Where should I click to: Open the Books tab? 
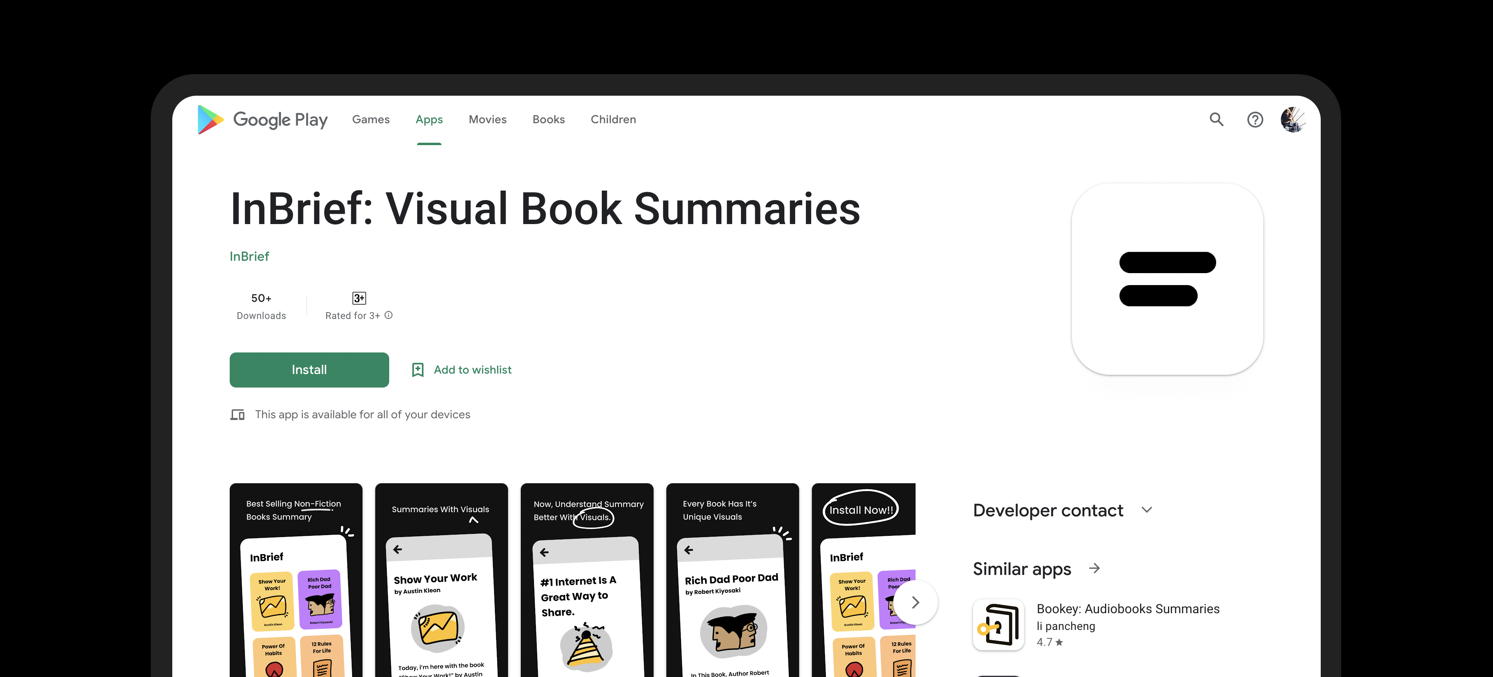548,119
